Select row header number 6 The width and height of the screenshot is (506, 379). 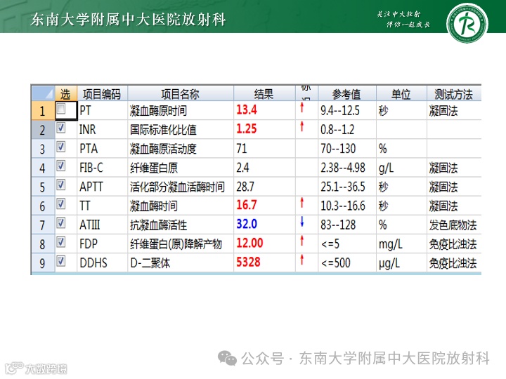click(x=43, y=206)
